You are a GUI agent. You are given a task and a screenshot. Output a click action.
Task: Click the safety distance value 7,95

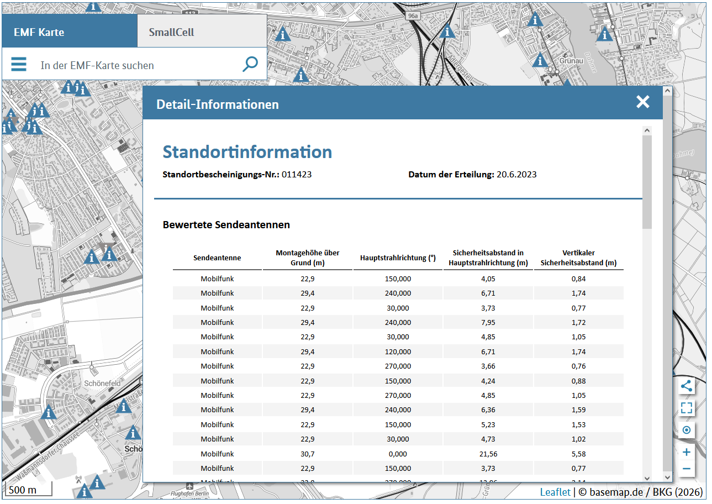click(x=489, y=322)
